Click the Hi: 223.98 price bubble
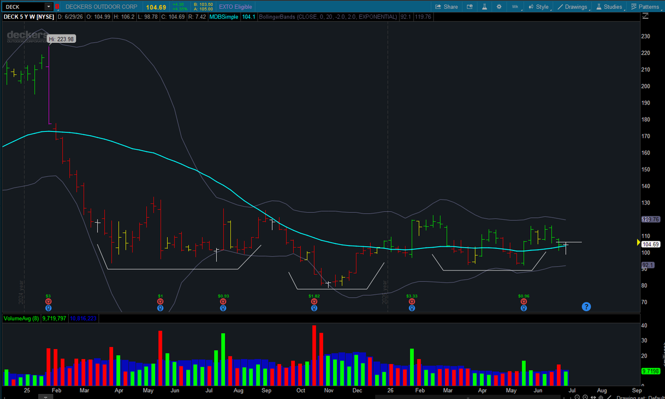Screen dimensions: 665x399 tap(62, 39)
